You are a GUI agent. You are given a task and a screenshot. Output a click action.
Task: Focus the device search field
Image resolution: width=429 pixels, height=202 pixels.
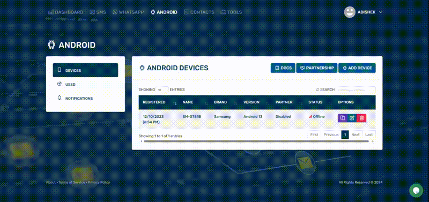click(x=356, y=89)
